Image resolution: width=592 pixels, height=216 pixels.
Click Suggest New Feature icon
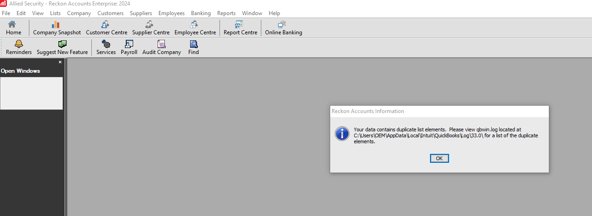click(62, 48)
